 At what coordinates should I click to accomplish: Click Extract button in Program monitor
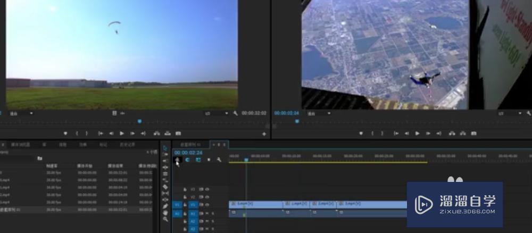click(x=463, y=134)
